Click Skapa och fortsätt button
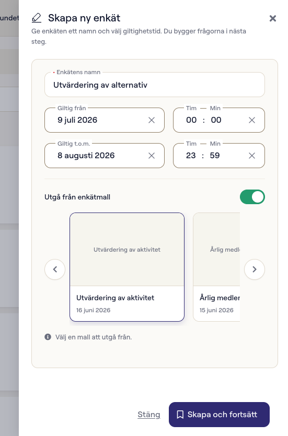This screenshot has width=288, height=436. (x=220, y=415)
